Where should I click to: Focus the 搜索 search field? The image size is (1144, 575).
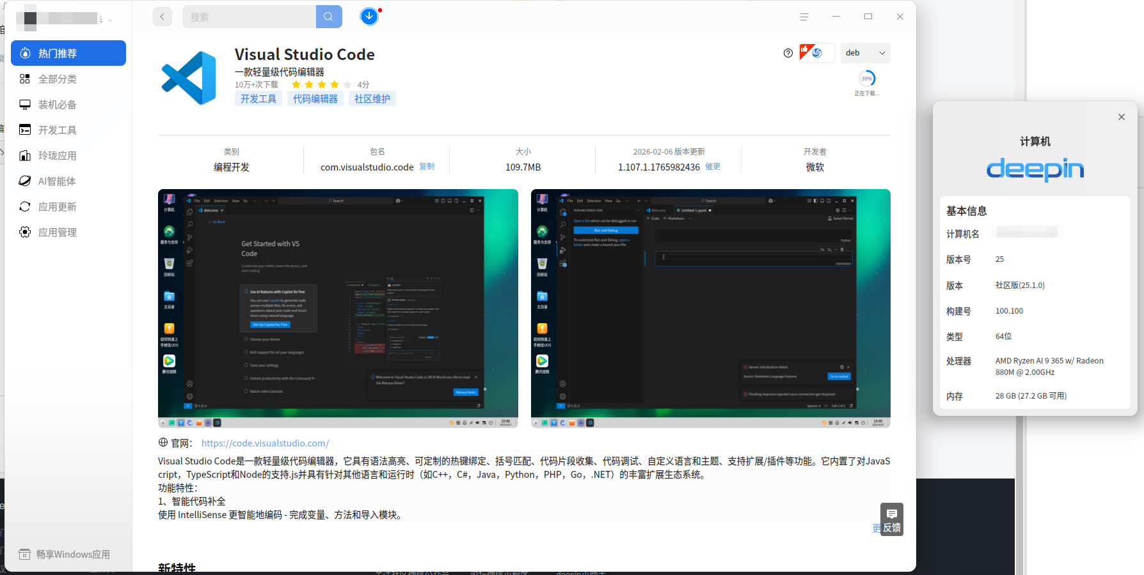pos(250,17)
